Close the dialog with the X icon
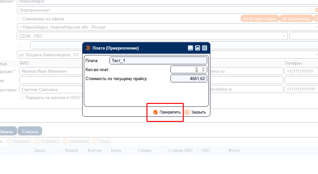Image resolution: width=318 pixels, height=174 pixels. (x=205, y=48)
